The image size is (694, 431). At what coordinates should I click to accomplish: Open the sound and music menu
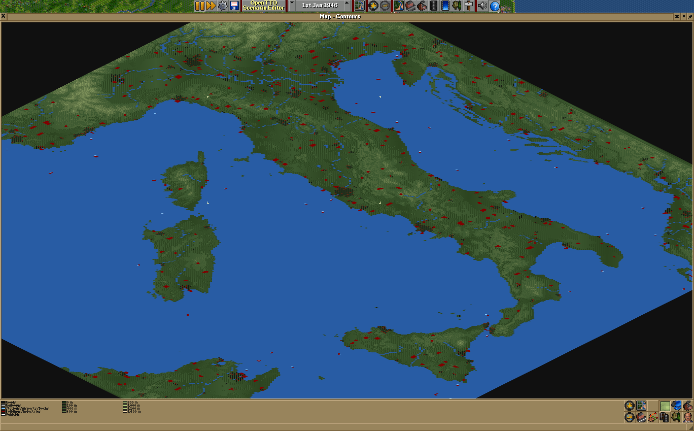(482, 6)
